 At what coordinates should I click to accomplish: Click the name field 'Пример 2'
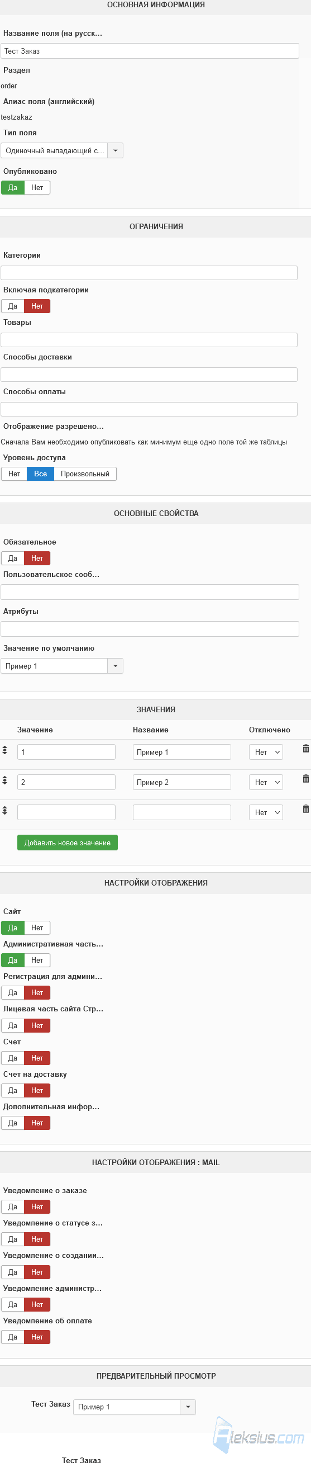[x=182, y=782]
